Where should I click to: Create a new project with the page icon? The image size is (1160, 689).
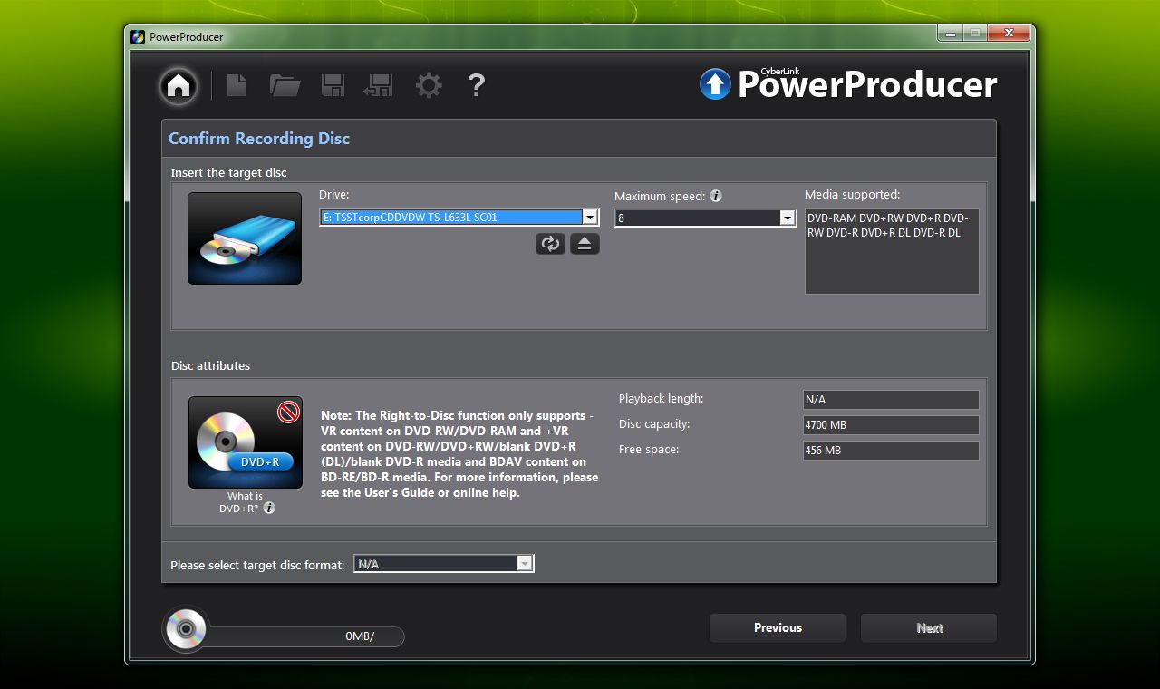[237, 85]
